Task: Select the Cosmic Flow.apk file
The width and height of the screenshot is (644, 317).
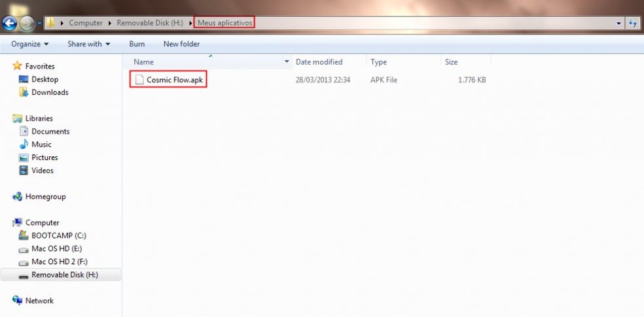Action: coord(175,80)
